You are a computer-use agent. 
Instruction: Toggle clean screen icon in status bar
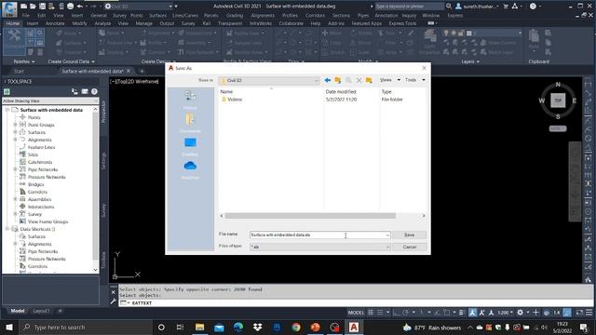(x=579, y=313)
